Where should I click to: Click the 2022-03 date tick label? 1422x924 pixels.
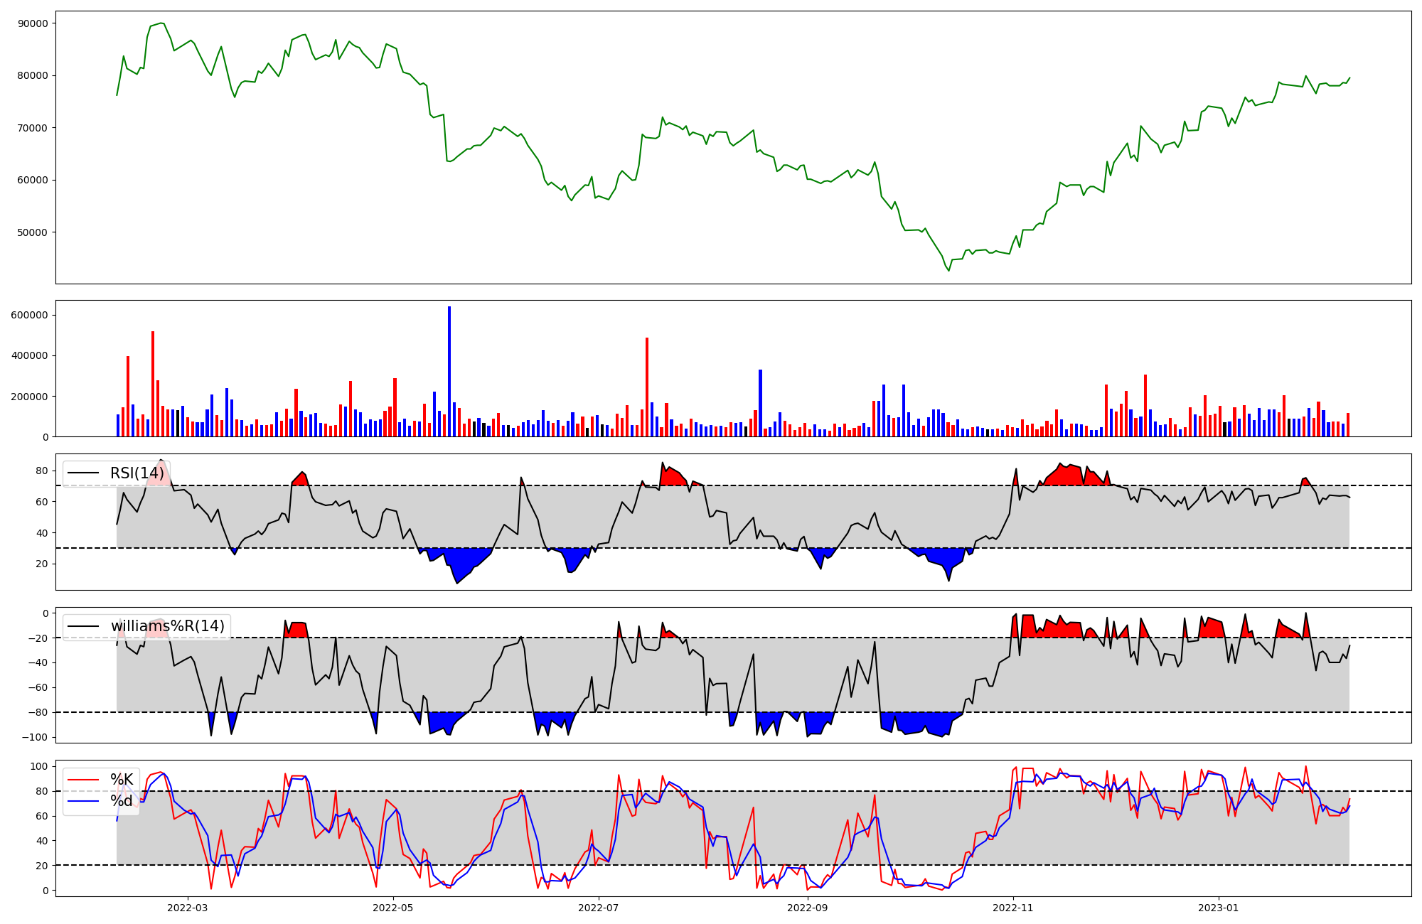[x=188, y=908]
